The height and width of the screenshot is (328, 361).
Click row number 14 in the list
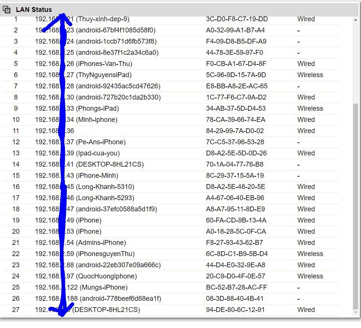pyautogui.click(x=16, y=164)
